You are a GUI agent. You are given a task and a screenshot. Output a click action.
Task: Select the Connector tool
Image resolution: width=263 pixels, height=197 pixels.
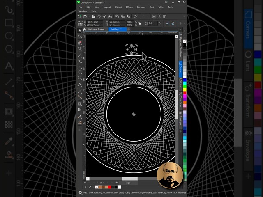80,97
